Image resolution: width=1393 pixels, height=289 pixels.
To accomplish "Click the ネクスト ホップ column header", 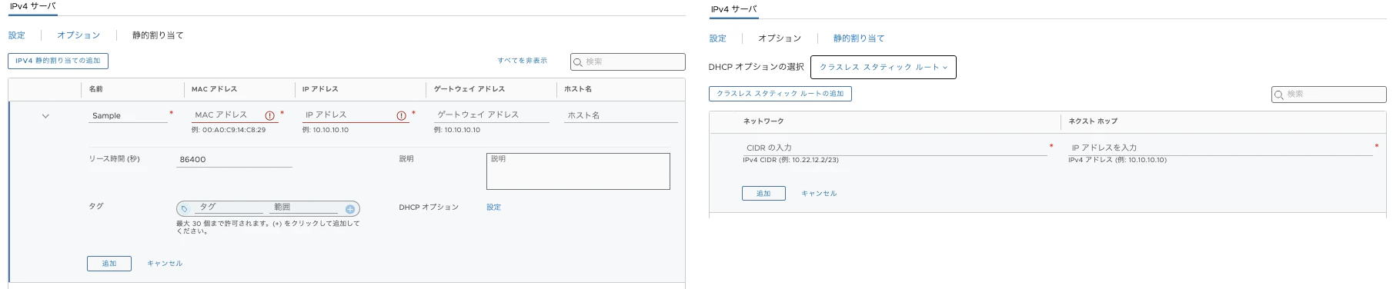I will pyautogui.click(x=1093, y=121).
